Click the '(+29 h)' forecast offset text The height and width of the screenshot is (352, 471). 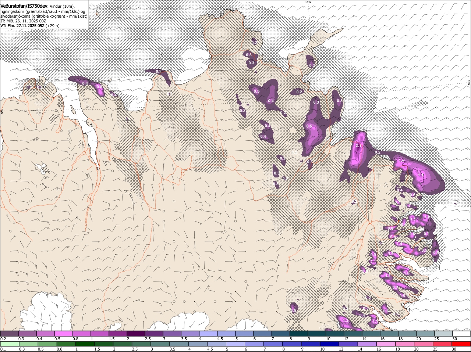tap(53, 26)
